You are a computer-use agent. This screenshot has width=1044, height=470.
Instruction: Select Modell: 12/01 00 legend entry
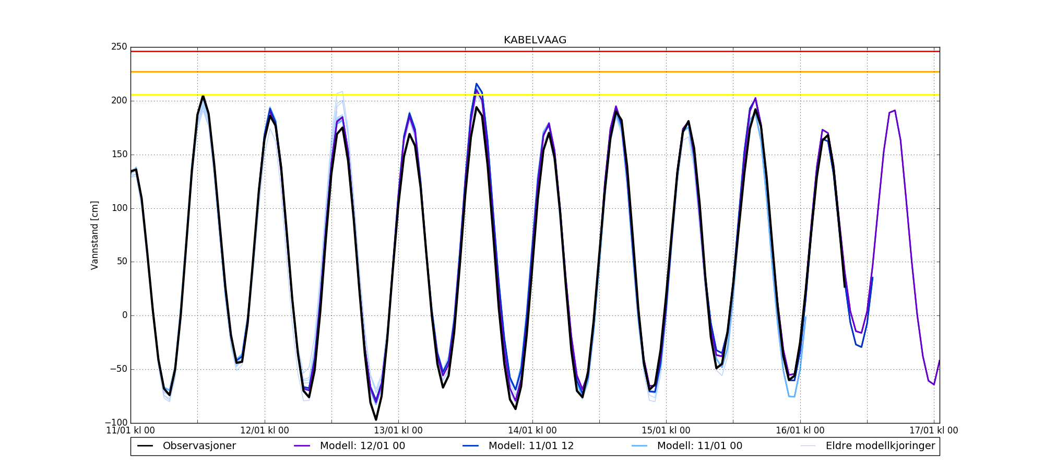click(x=349, y=446)
